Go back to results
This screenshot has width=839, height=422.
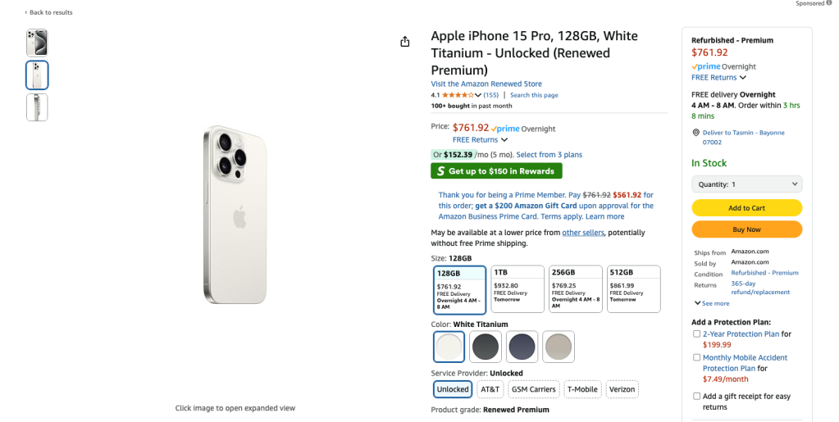click(x=48, y=12)
